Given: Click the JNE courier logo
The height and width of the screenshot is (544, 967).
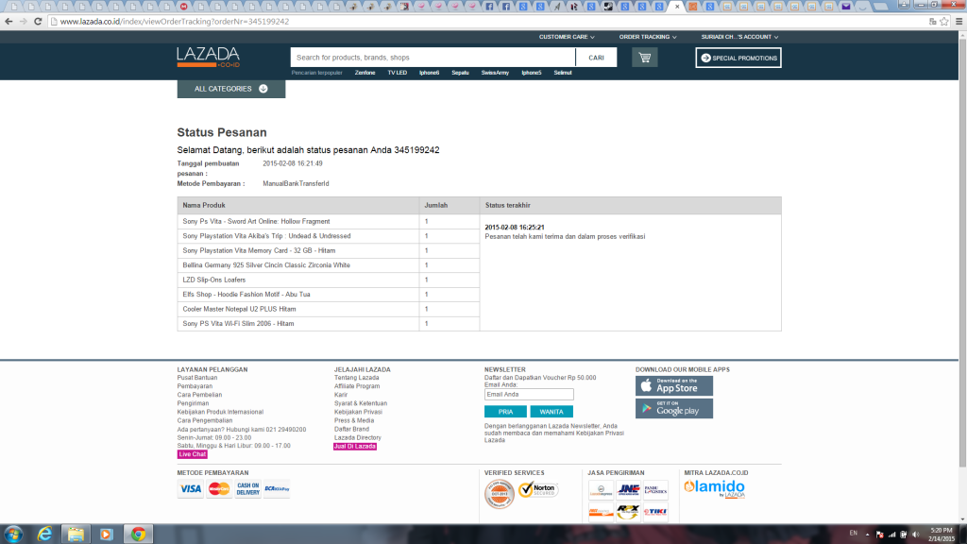Looking at the screenshot, I should 628,490.
